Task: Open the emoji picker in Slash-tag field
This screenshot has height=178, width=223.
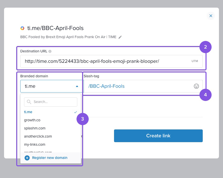Action: point(196,86)
